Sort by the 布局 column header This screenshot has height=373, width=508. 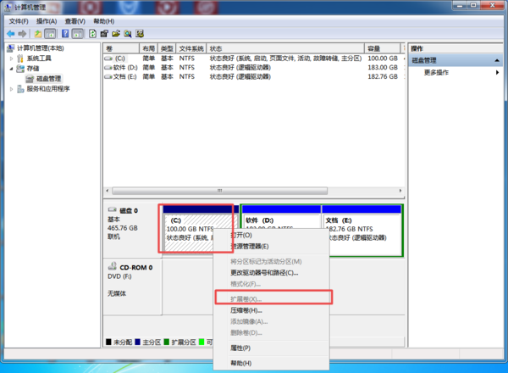click(148, 48)
